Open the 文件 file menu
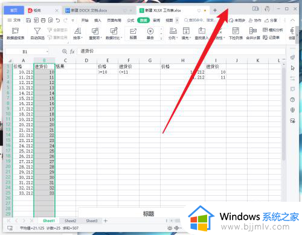This screenshot has height=235, width=302. (x=14, y=20)
